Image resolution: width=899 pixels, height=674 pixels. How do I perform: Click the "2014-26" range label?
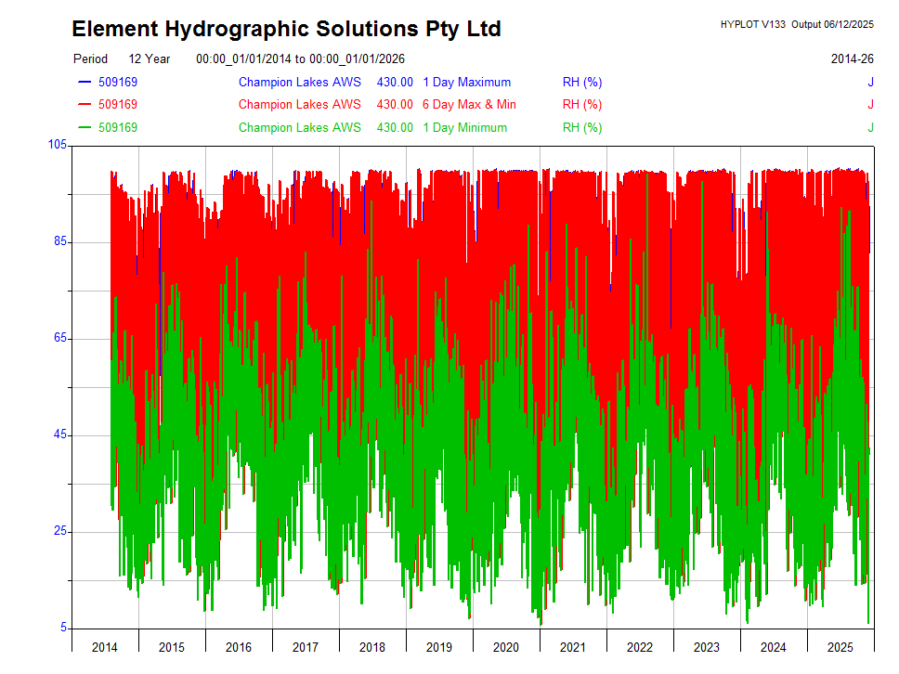click(852, 58)
